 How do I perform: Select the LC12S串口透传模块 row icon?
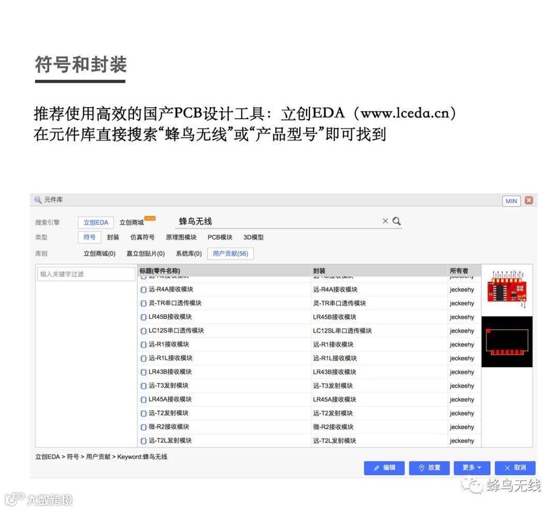[x=143, y=331]
